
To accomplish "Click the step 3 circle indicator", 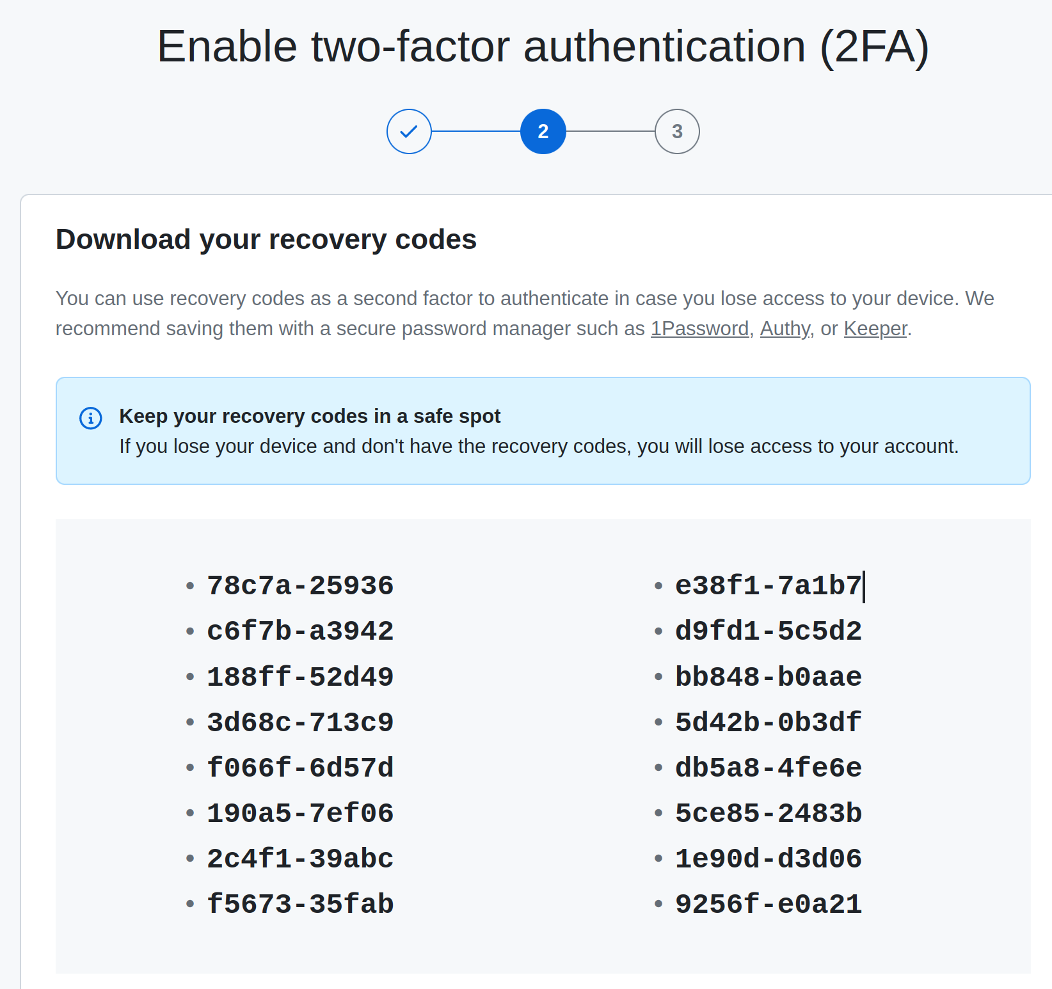I will (677, 132).
